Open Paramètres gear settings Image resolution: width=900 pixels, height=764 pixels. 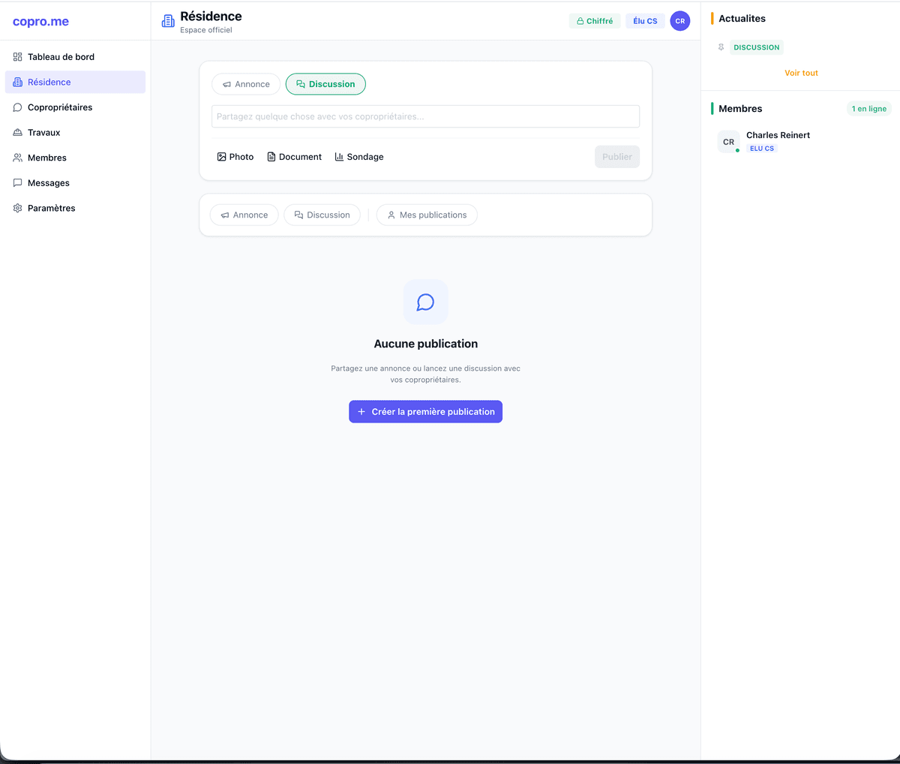pyautogui.click(x=51, y=209)
